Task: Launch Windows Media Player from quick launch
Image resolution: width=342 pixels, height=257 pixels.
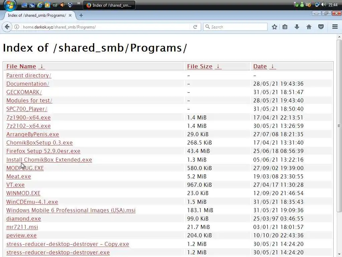Action: point(47,5)
